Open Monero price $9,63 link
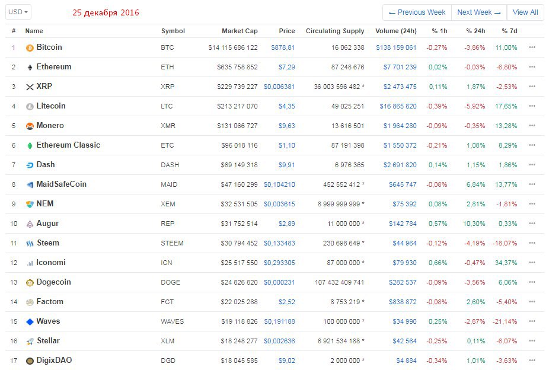 [287, 126]
